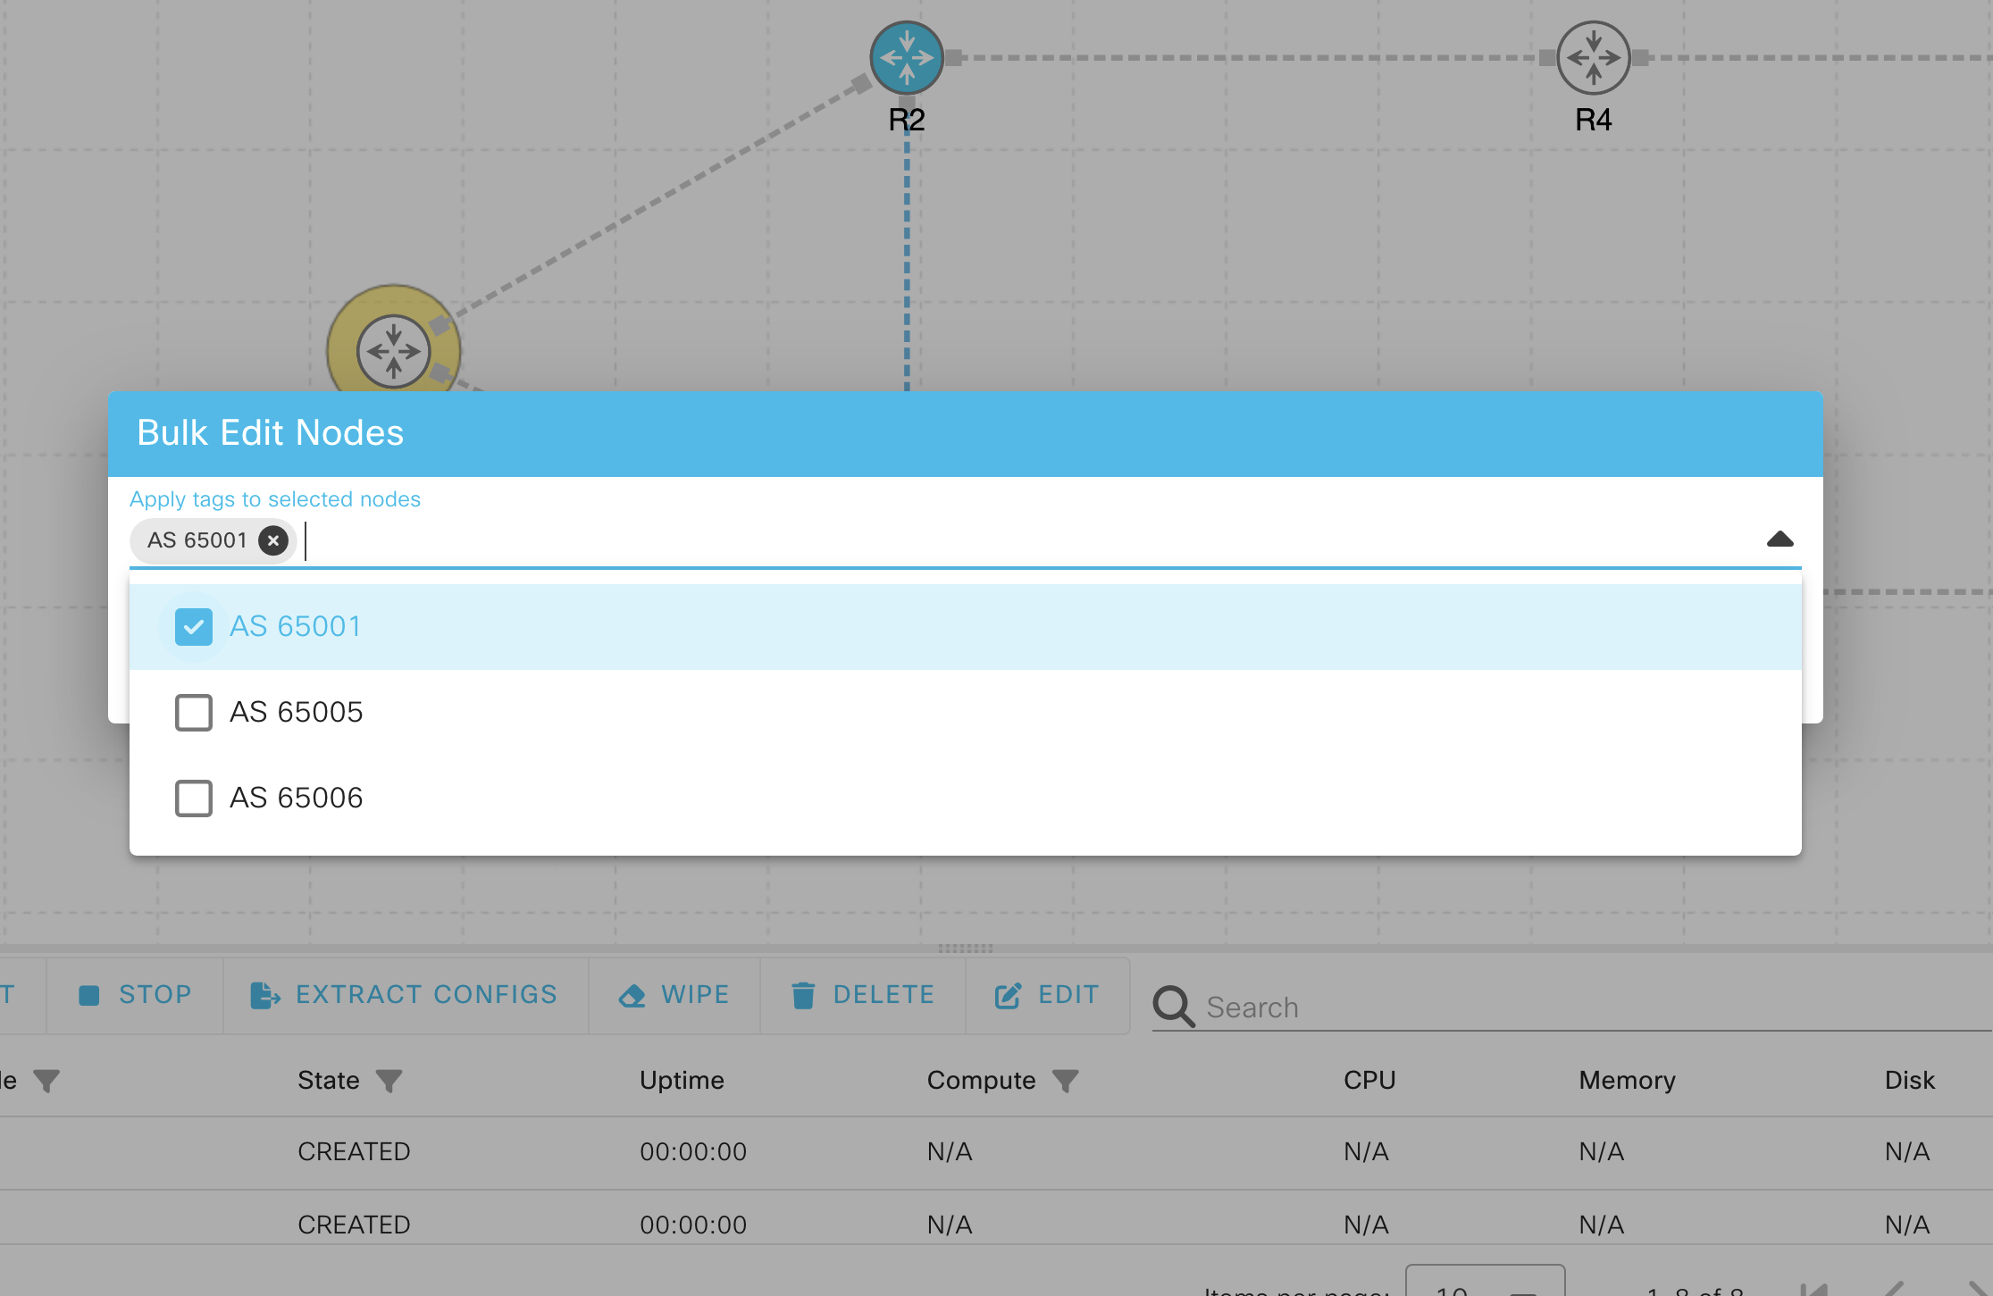
Task: Check the AS 65006 checkbox
Action: coord(193,798)
